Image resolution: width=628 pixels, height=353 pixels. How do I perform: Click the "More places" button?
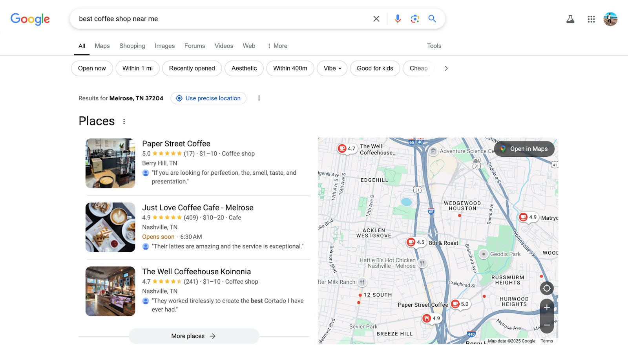[x=194, y=336]
